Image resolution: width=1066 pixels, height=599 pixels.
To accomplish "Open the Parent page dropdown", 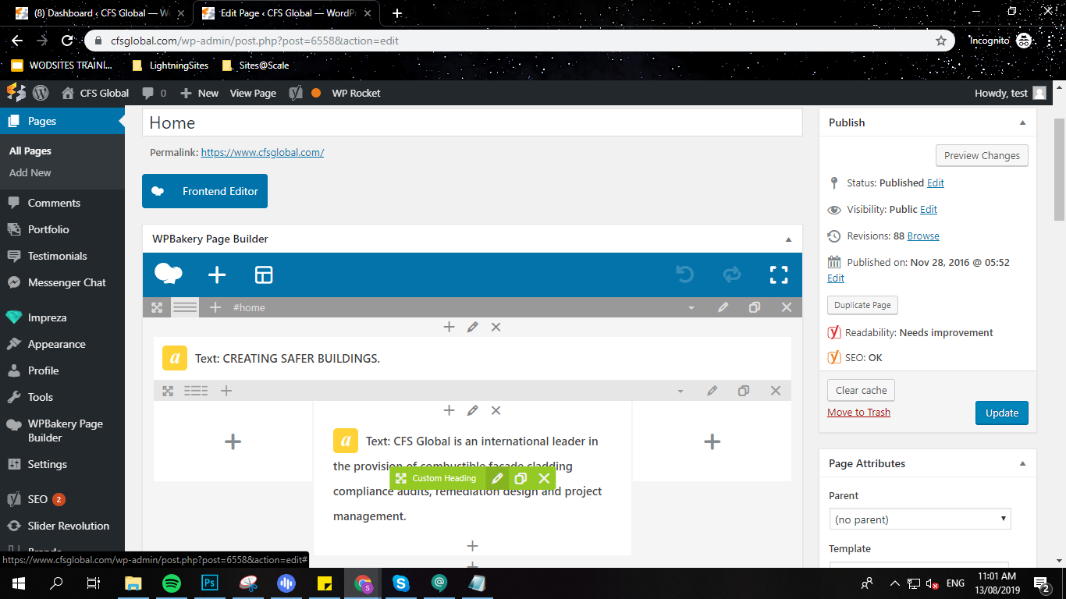I will [x=919, y=519].
